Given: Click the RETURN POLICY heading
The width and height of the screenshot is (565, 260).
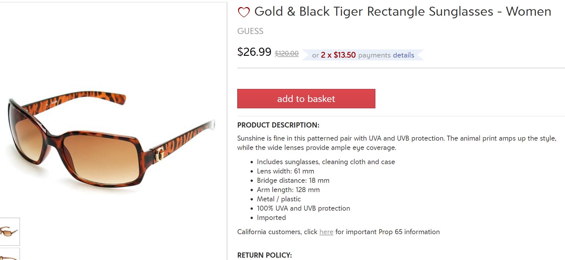Looking at the screenshot, I should [x=264, y=255].
